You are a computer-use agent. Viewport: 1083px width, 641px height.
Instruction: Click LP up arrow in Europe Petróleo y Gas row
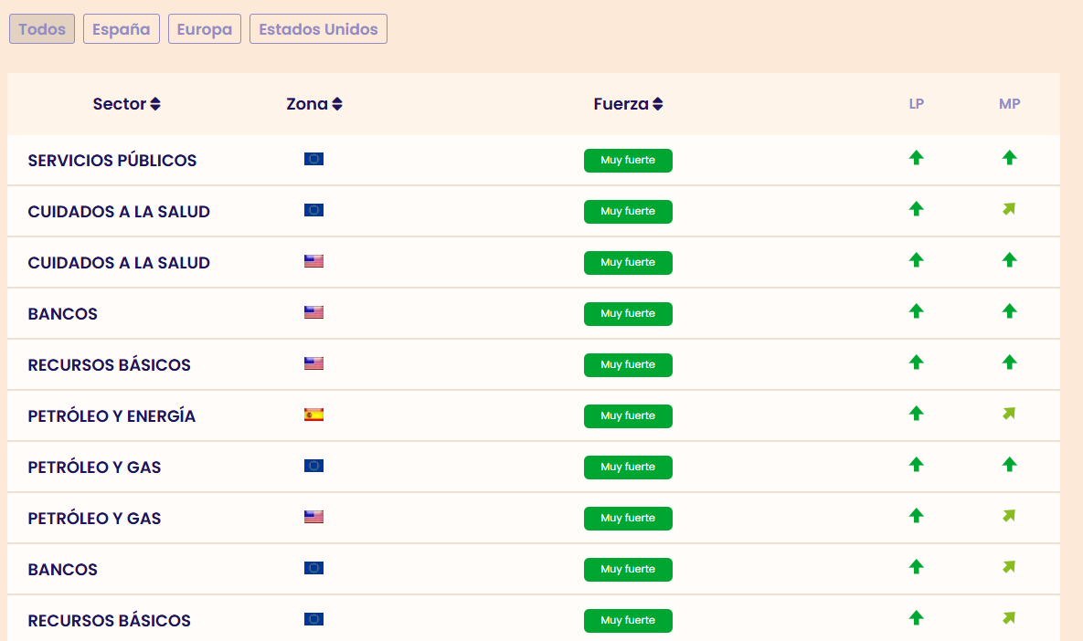point(916,465)
